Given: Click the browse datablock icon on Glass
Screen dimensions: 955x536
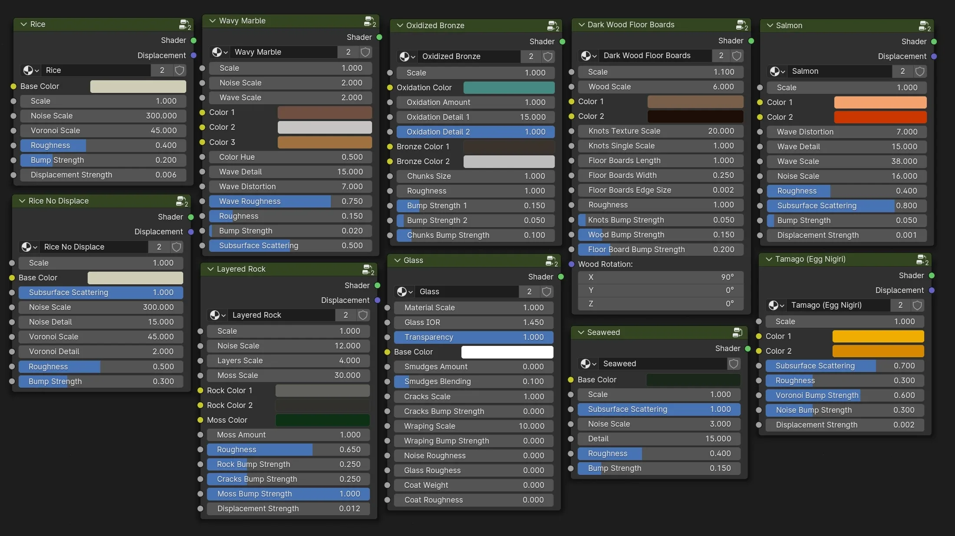Looking at the screenshot, I should tap(403, 292).
